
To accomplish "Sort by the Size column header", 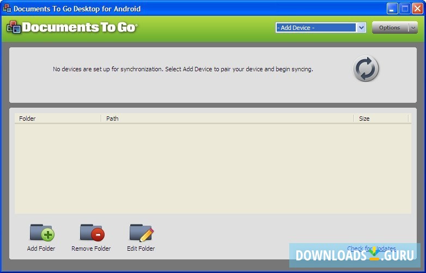I will pos(381,119).
